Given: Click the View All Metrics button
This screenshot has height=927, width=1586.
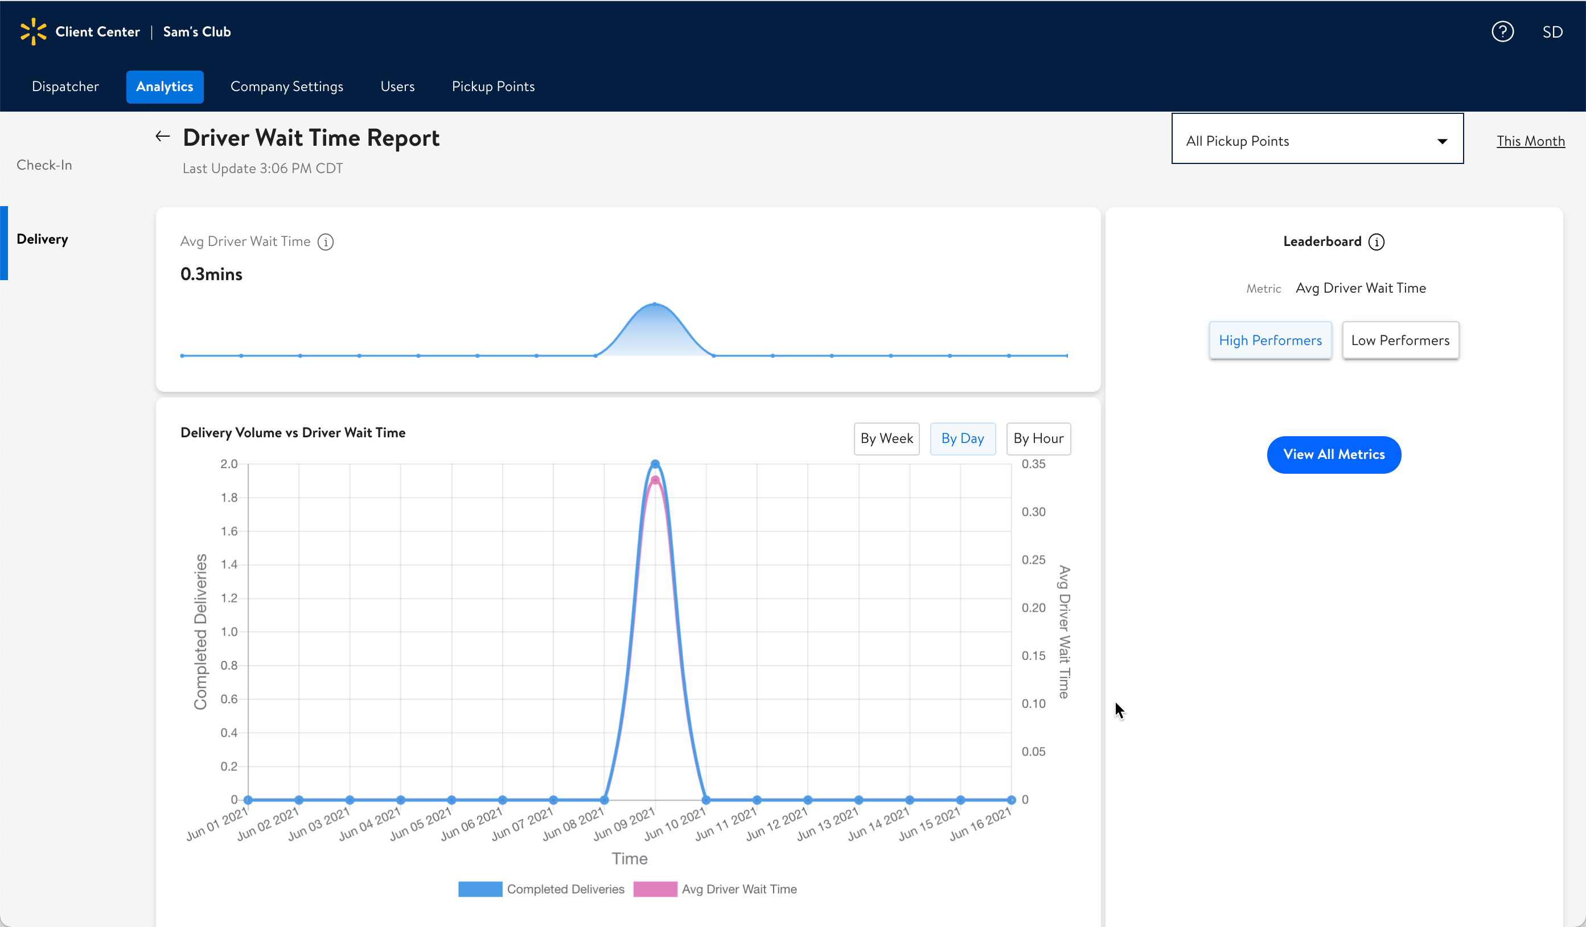Looking at the screenshot, I should click(1334, 454).
